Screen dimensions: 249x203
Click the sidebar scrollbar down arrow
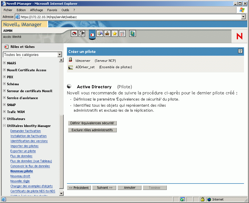pyautogui.click(x=61, y=193)
